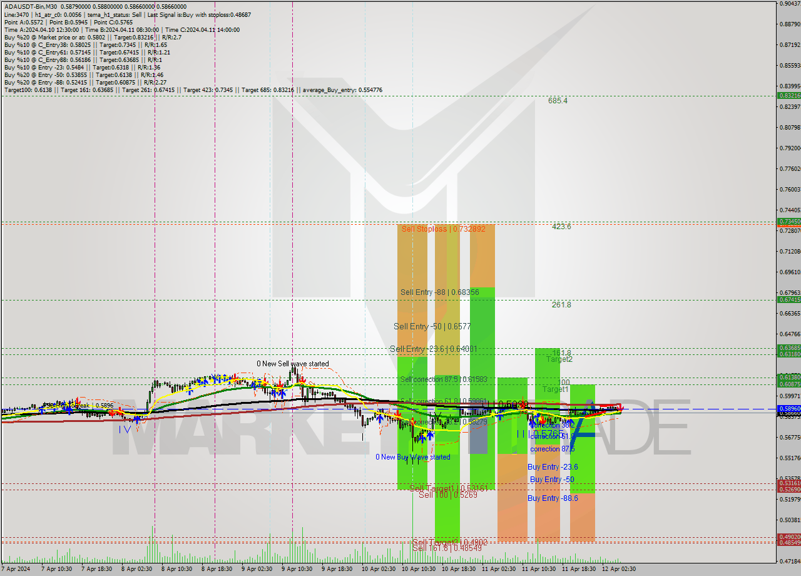This screenshot has width=801, height=576.
Task: Click the Target1 label
Action: pos(555,389)
